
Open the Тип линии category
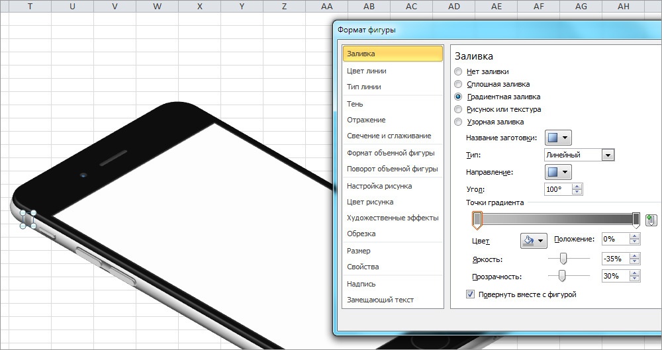[364, 87]
